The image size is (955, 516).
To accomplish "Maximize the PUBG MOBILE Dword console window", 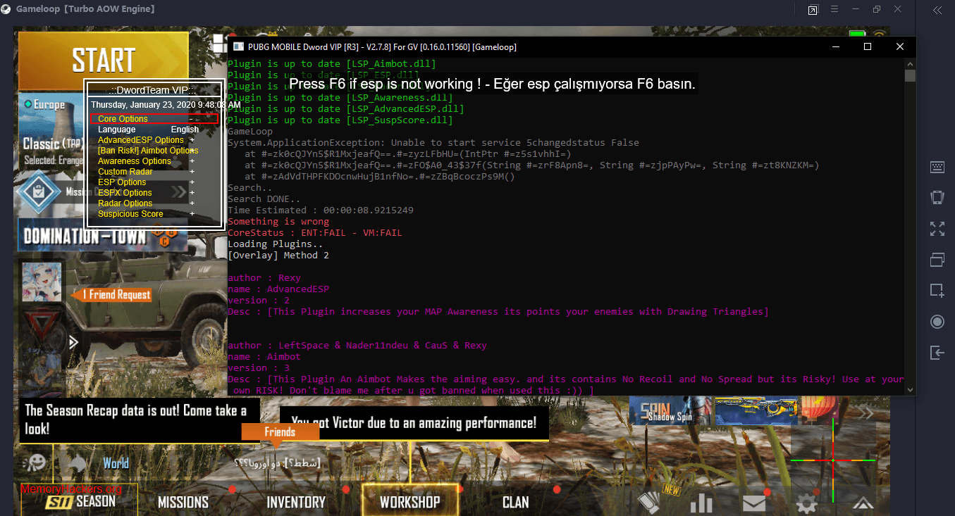I will pos(868,46).
